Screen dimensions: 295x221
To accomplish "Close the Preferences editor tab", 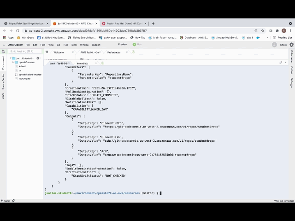I will [127, 52].
